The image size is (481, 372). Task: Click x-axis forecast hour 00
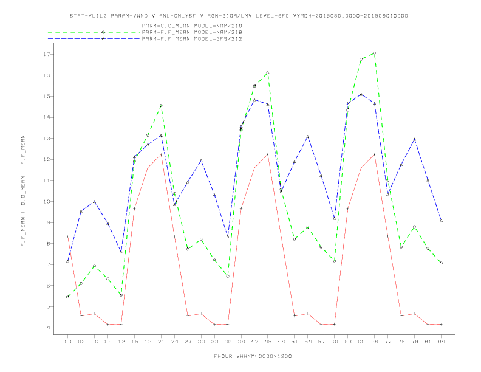68,342
